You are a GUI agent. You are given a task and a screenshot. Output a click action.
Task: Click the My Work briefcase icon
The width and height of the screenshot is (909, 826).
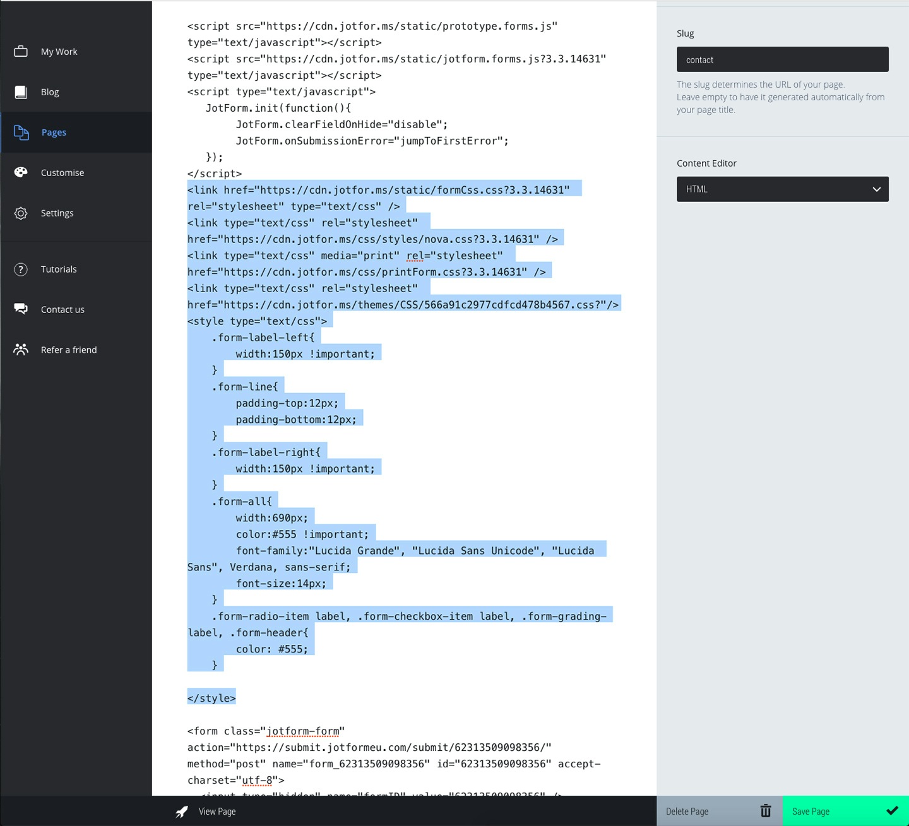click(x=21, y=51)
